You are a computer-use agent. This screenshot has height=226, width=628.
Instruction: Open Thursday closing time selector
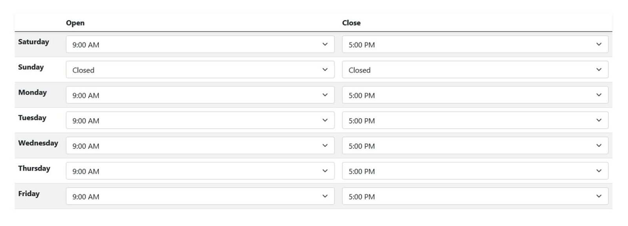[475, 171]
